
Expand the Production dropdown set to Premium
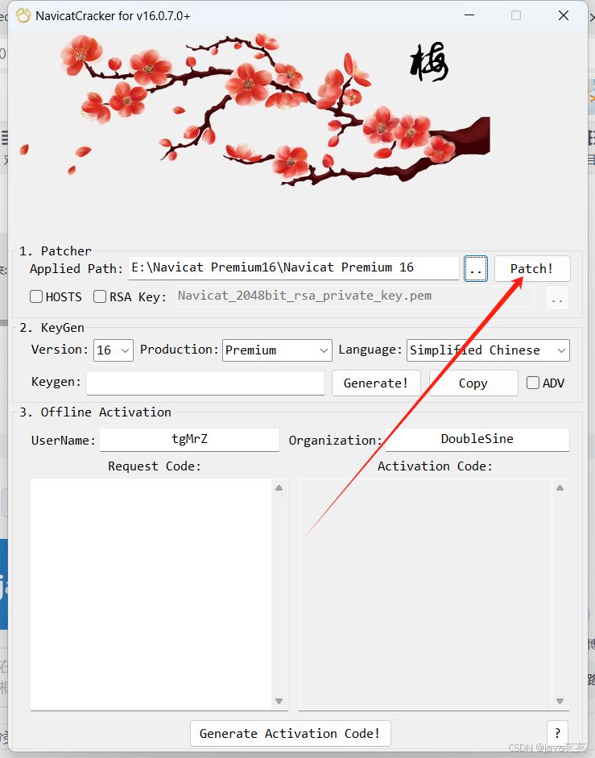[277, 350]
